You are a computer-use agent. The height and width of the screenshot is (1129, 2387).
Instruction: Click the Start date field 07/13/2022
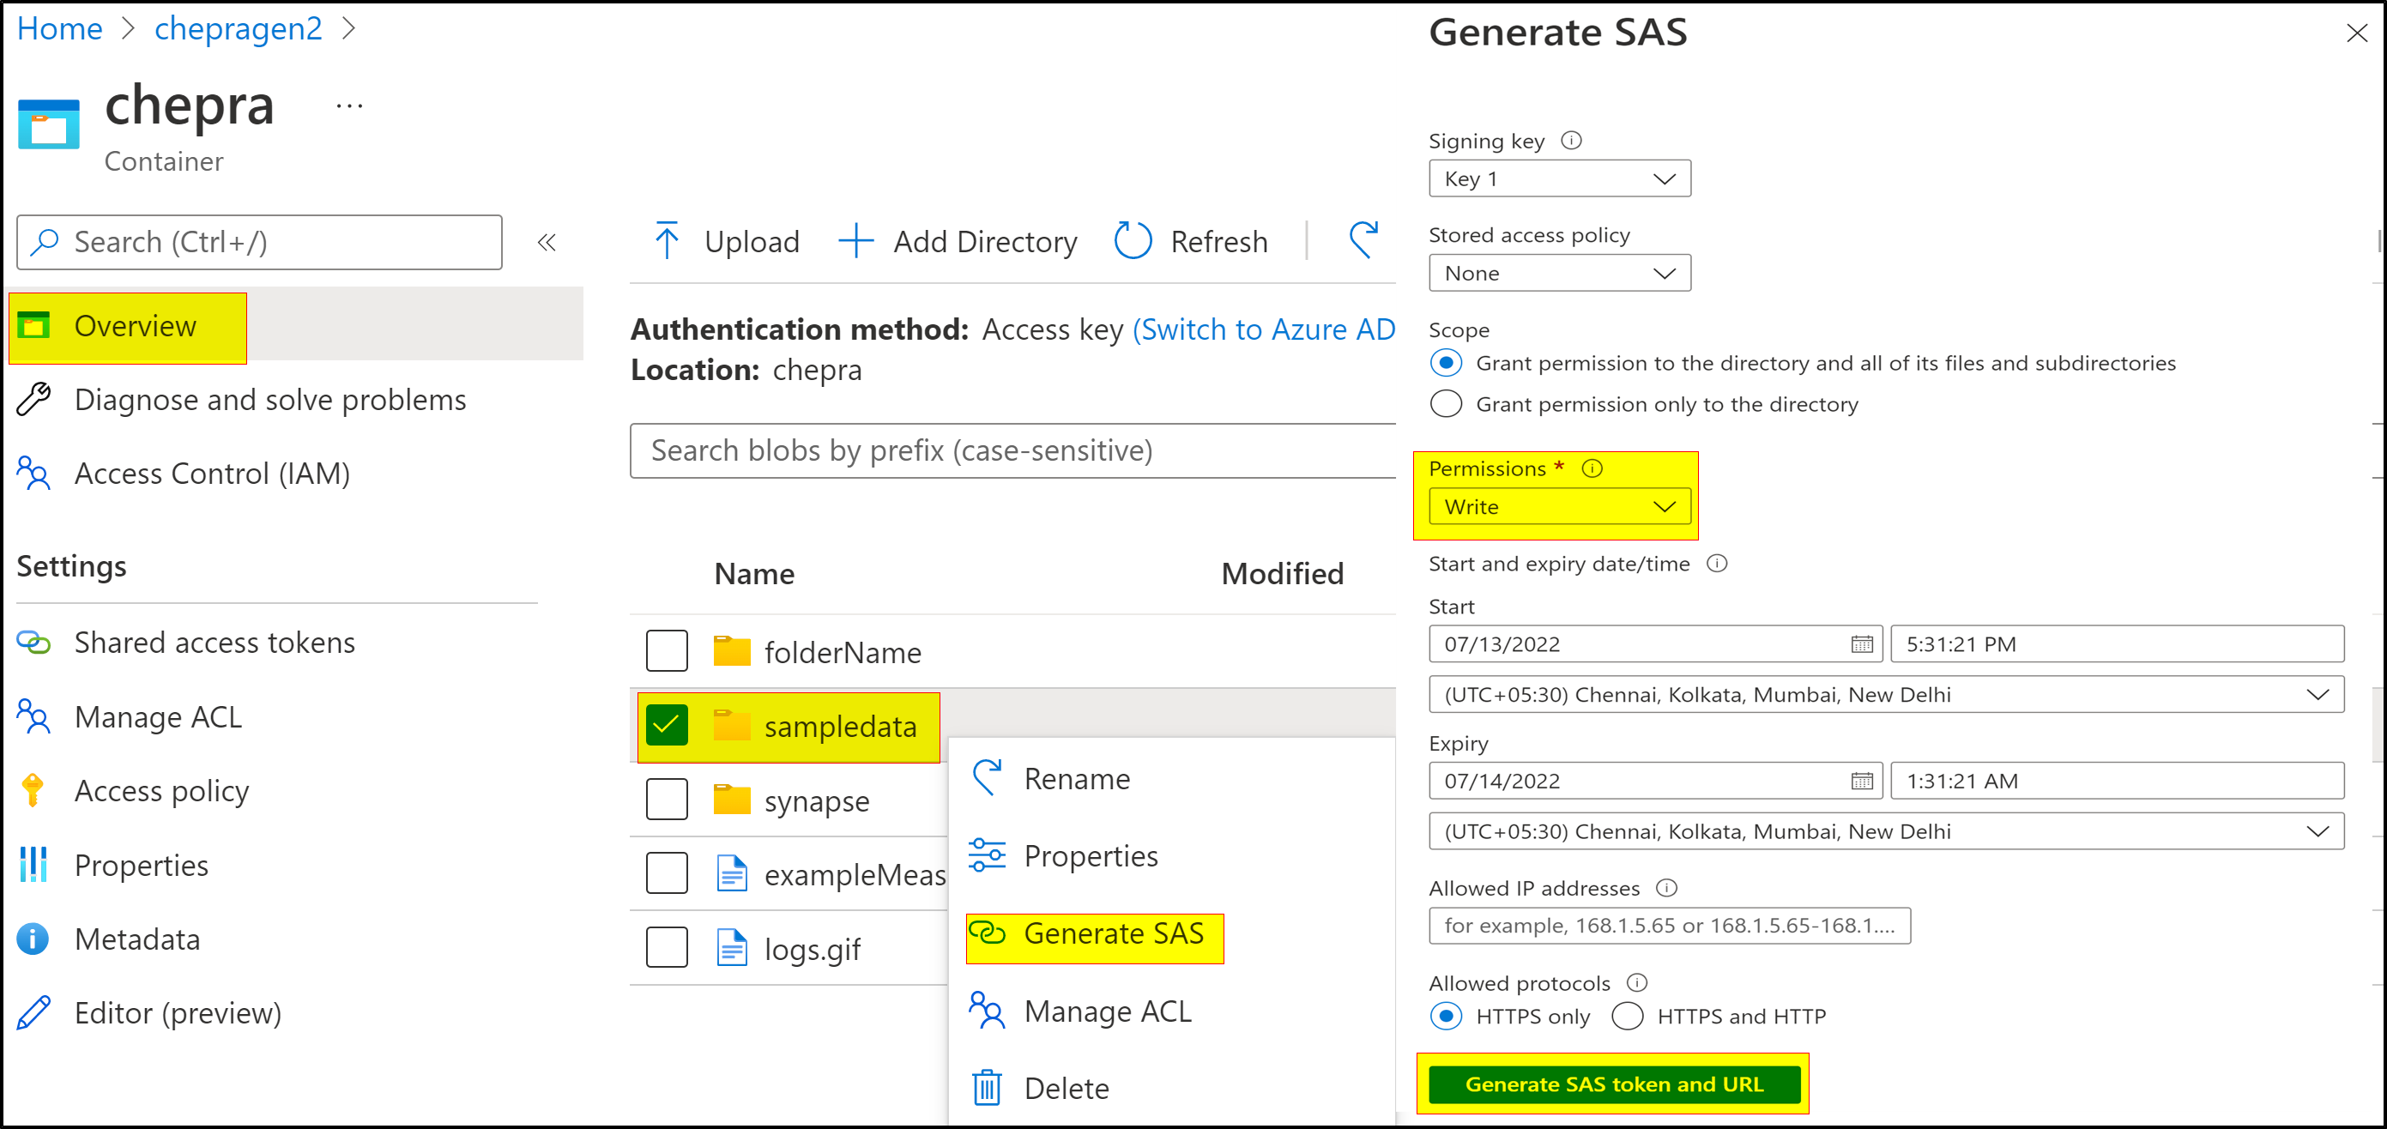pos(1656,644)
